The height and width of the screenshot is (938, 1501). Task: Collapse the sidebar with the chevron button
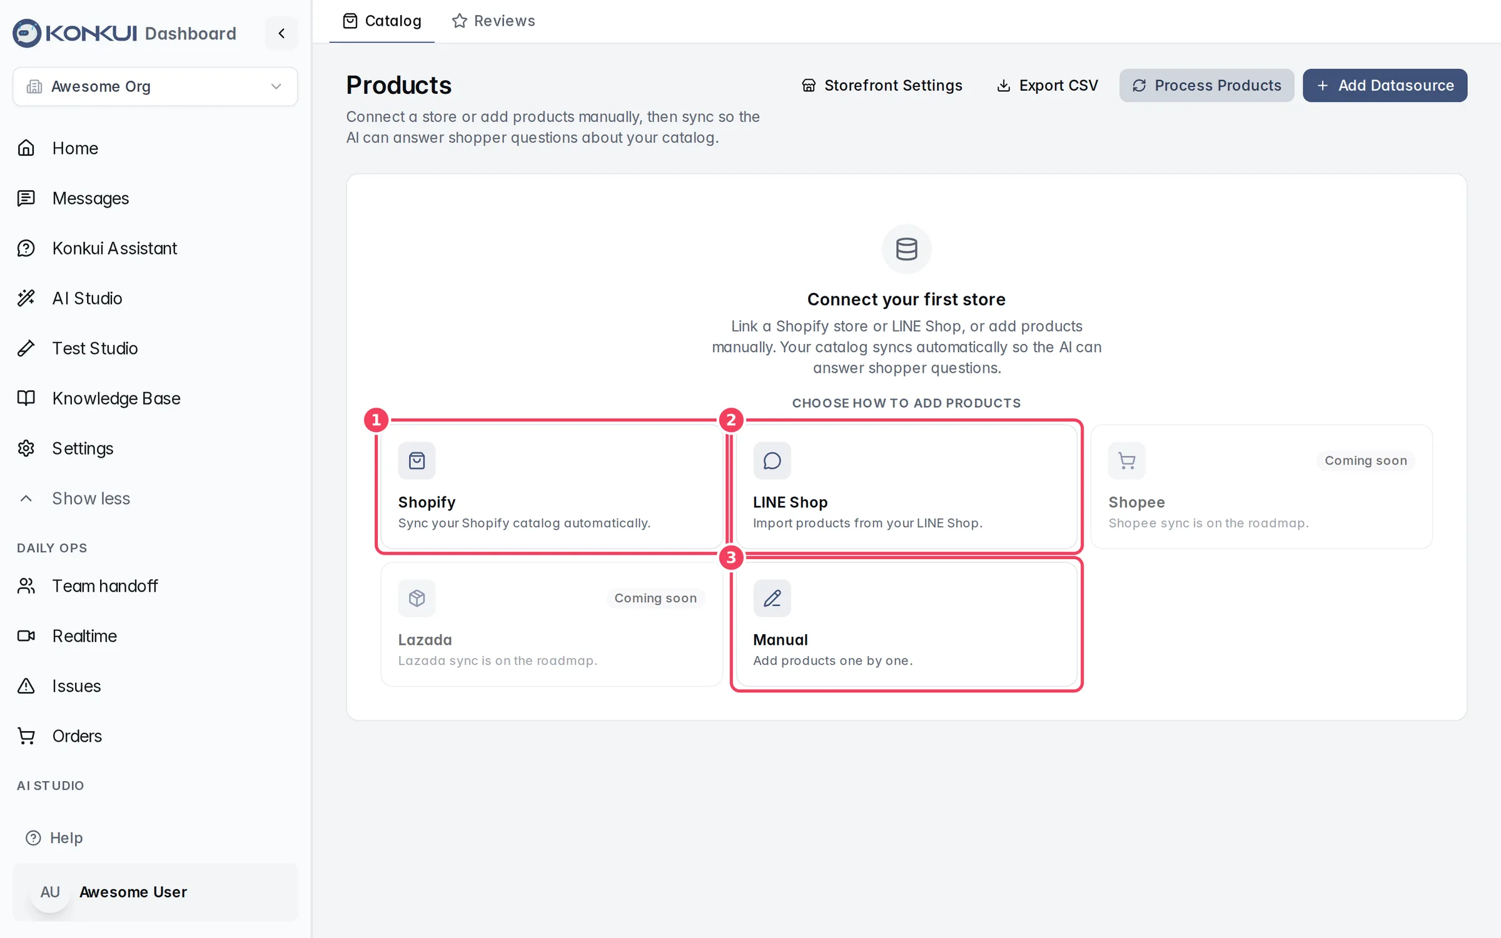point(281,33)
